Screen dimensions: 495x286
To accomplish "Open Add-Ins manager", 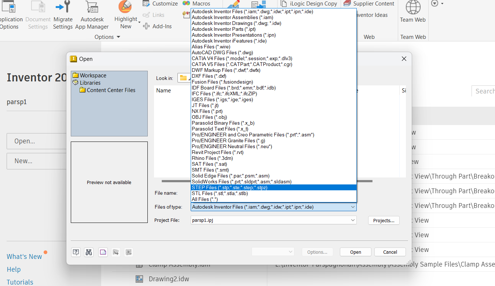I will tap(157, 26).
